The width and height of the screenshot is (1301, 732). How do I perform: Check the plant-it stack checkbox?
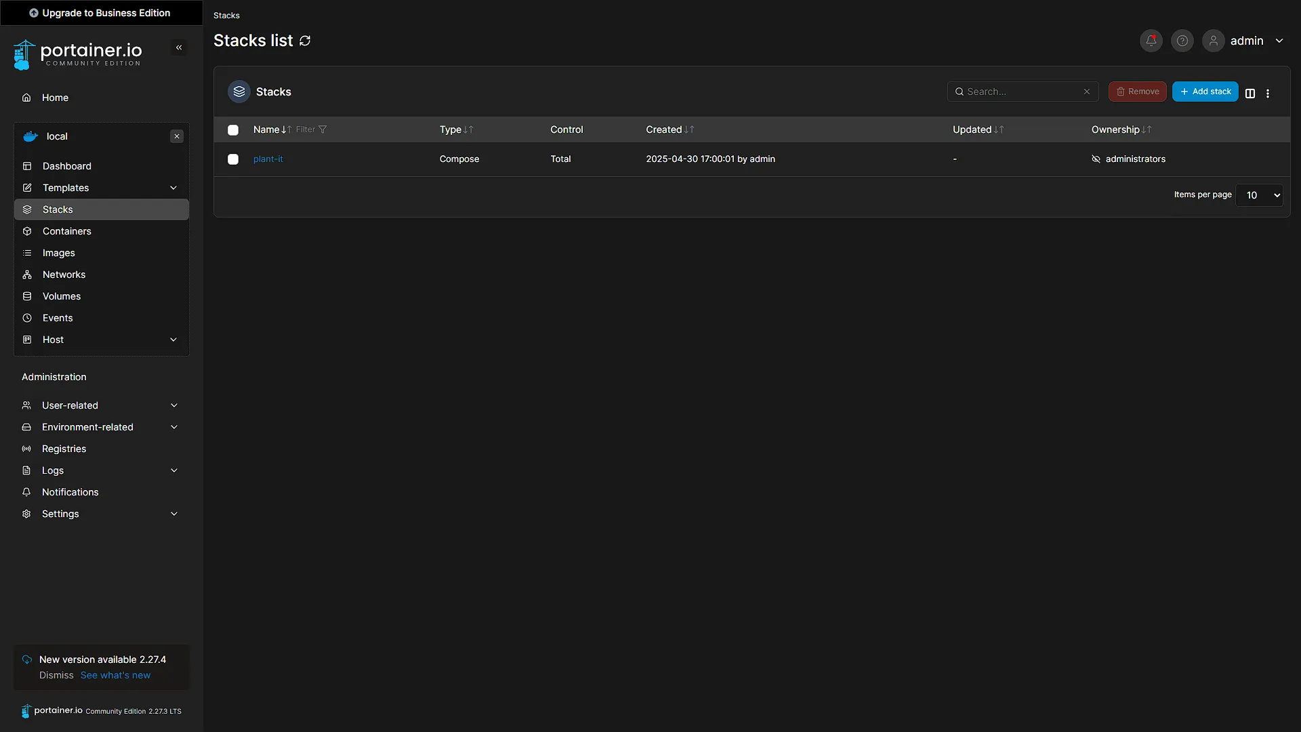point(233,159)
